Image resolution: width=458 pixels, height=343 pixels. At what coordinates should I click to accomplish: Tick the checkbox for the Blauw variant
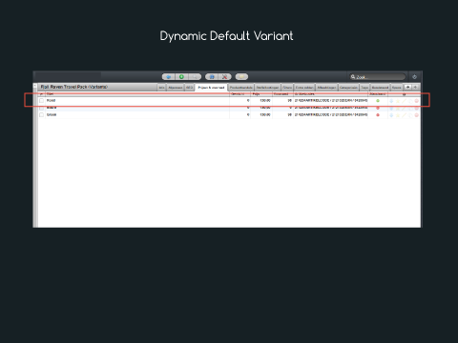(41, 108)
